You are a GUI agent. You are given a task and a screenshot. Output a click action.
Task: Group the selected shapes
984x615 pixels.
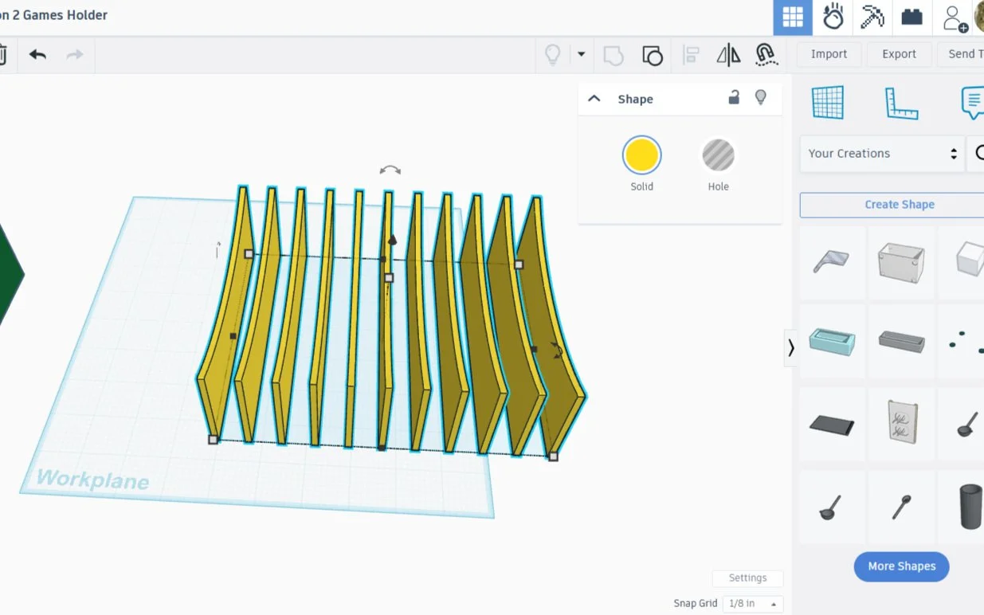613,55
